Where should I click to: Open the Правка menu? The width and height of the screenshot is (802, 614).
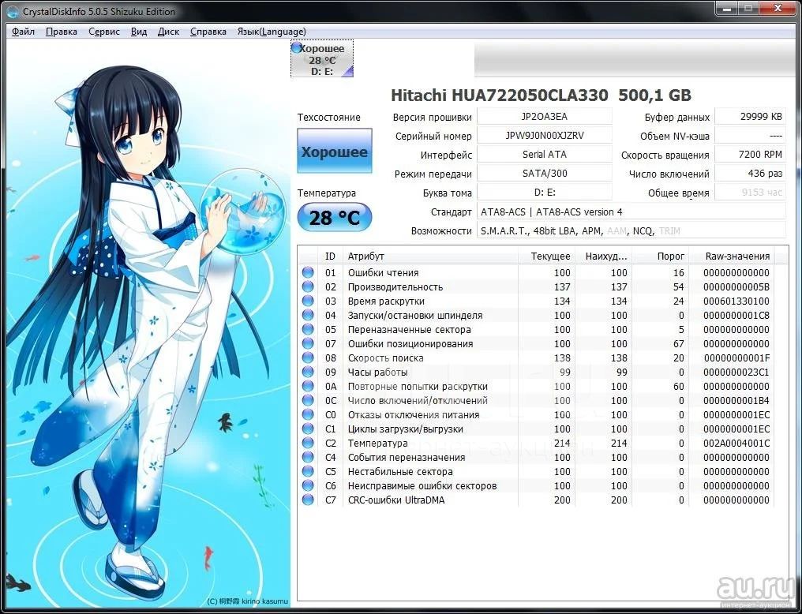coord(62,32)
